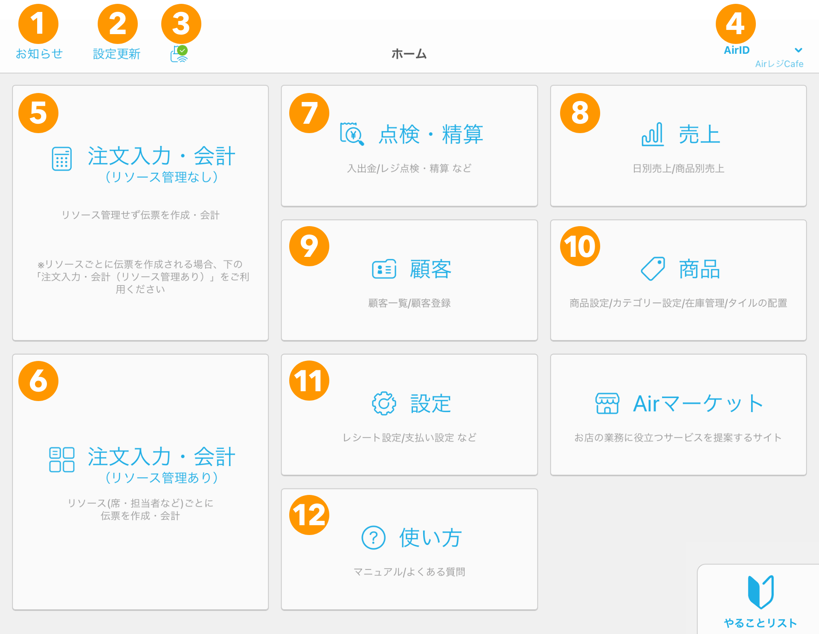Open the やることリスト label

click(x=761, y=623)
